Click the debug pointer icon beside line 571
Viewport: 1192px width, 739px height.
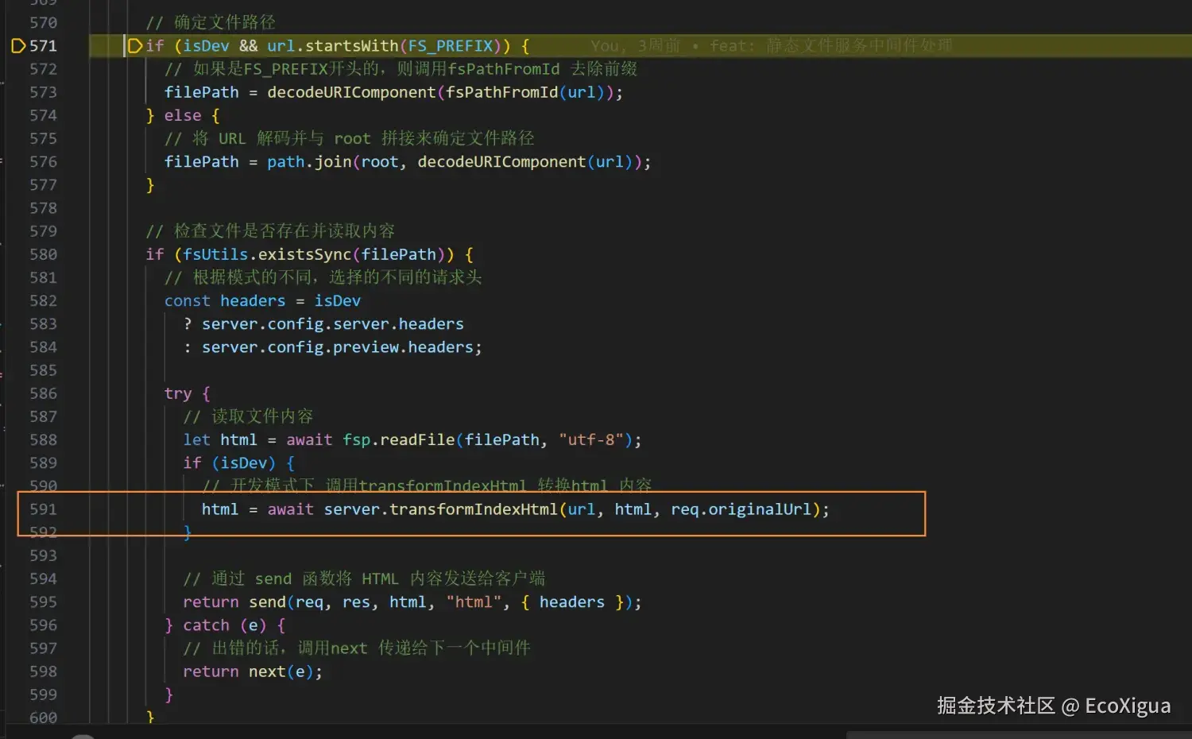click(x=17, y=46)
